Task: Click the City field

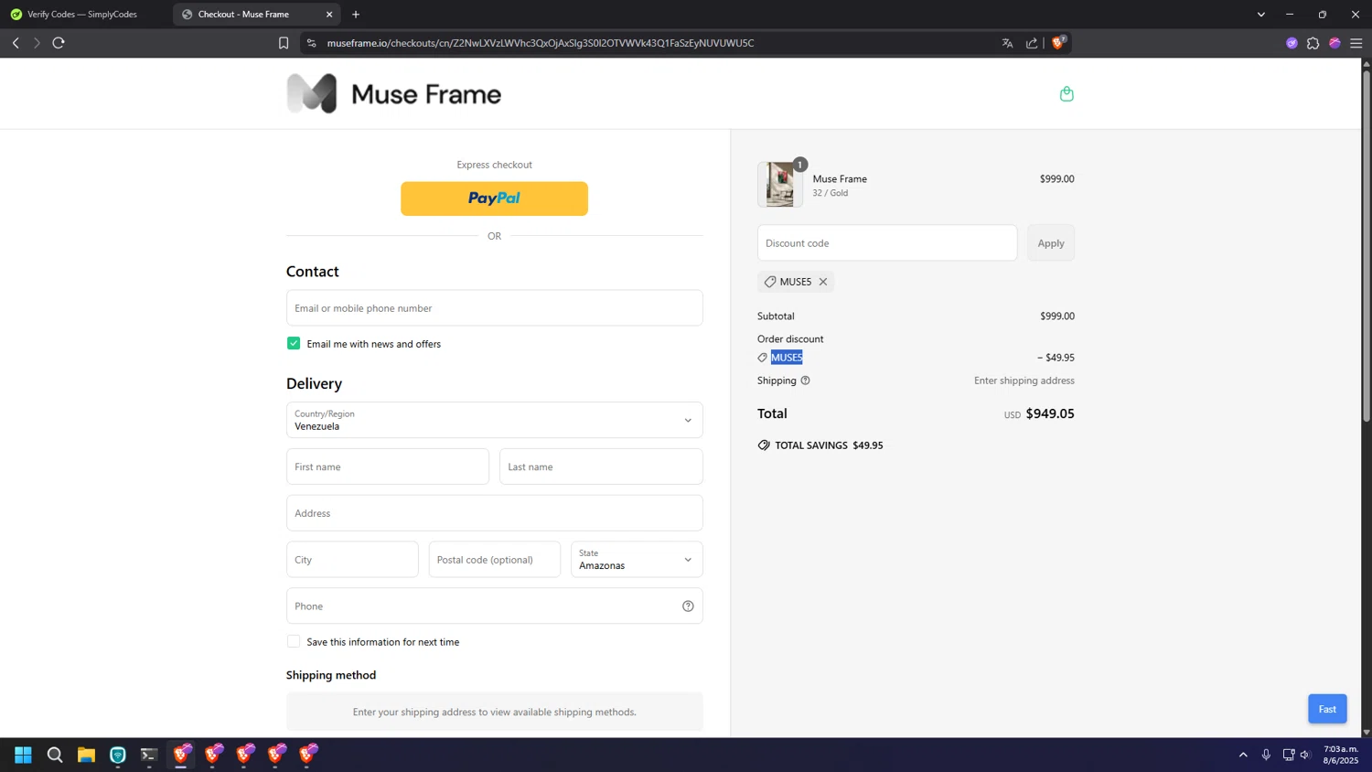Action: click(x=352, y=559)
